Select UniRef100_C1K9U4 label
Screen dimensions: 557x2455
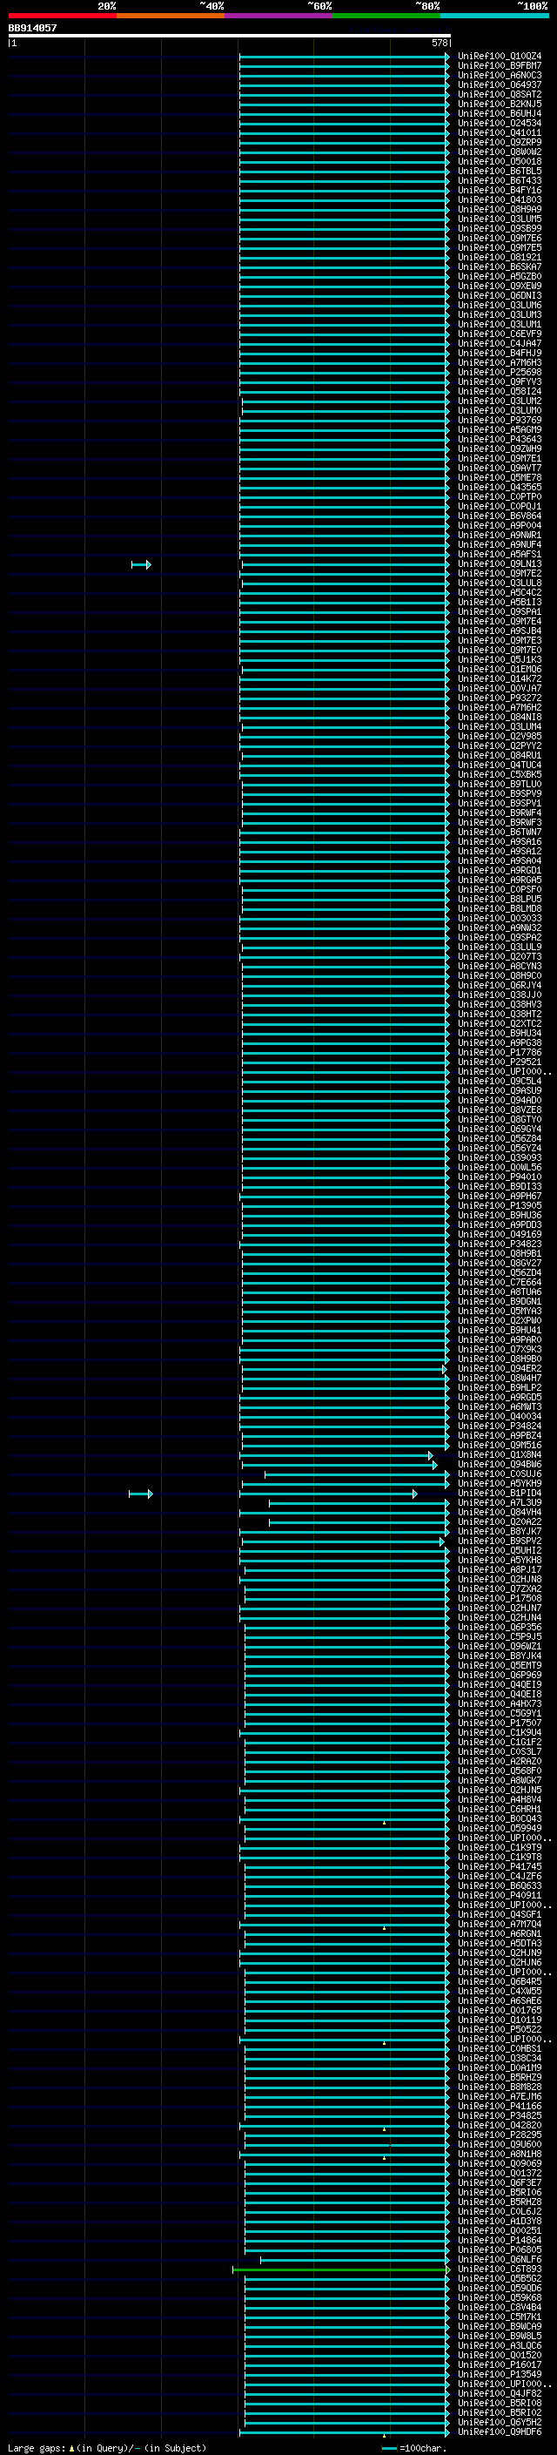point(500,1732)
